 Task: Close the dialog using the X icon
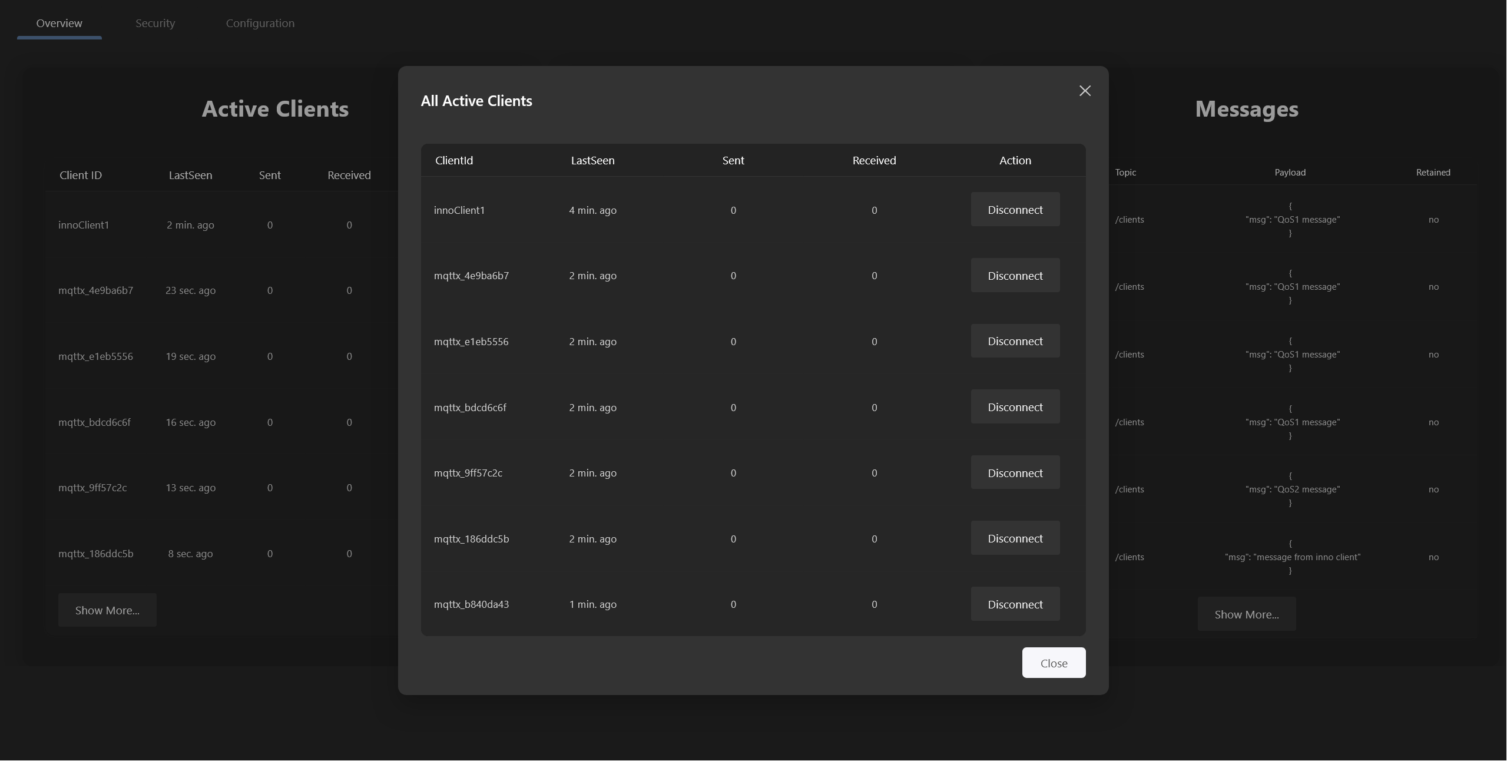[1085, 91]
